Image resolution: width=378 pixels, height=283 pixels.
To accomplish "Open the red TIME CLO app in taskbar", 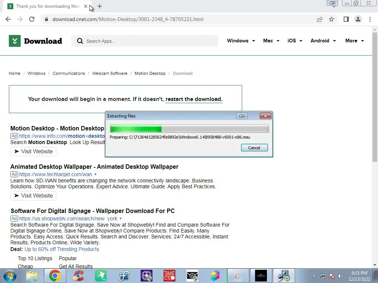I will coord(169,276).
